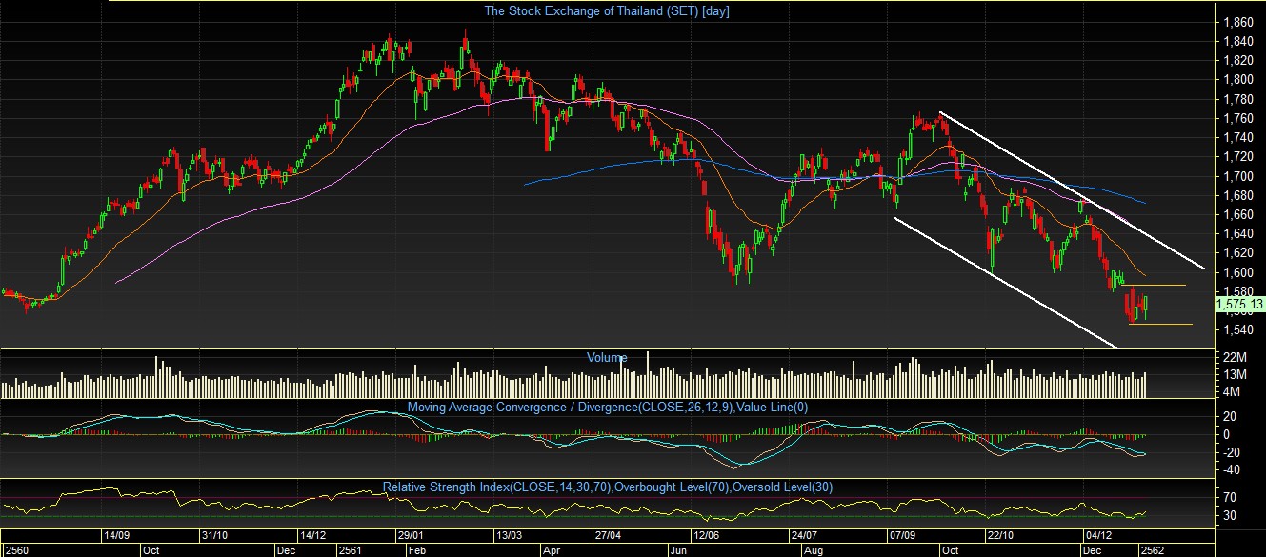Click the Apr month label

[x=550, y=550]
